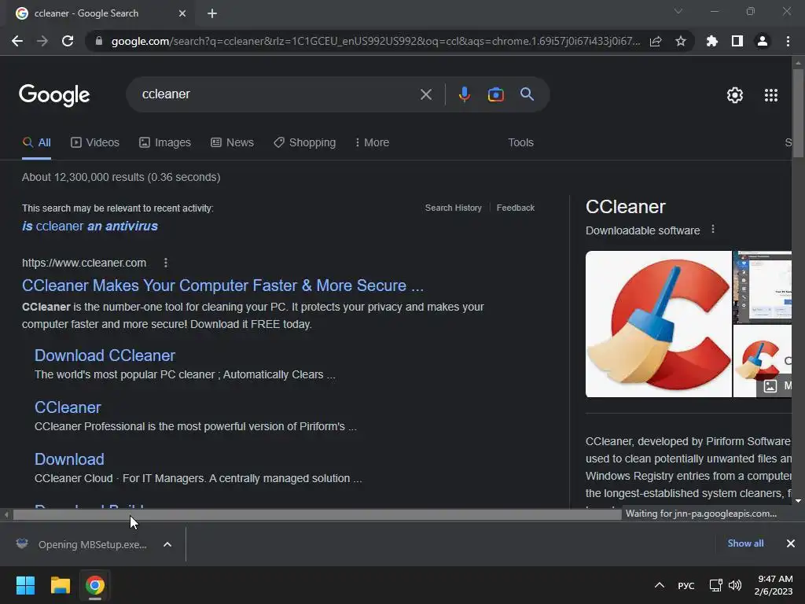The width and height of the screenshot is (805, 604).
Task: Open network status tray icon
Action: click(x=715, y=585)
